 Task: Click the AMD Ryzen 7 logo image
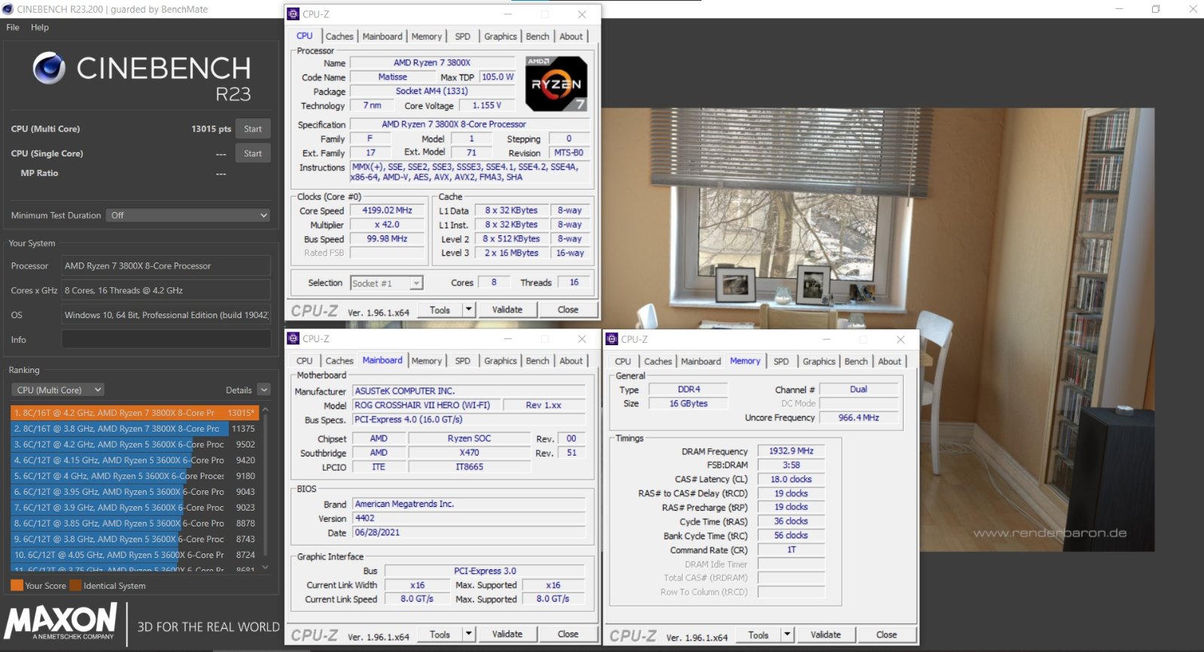click(556, 84)
